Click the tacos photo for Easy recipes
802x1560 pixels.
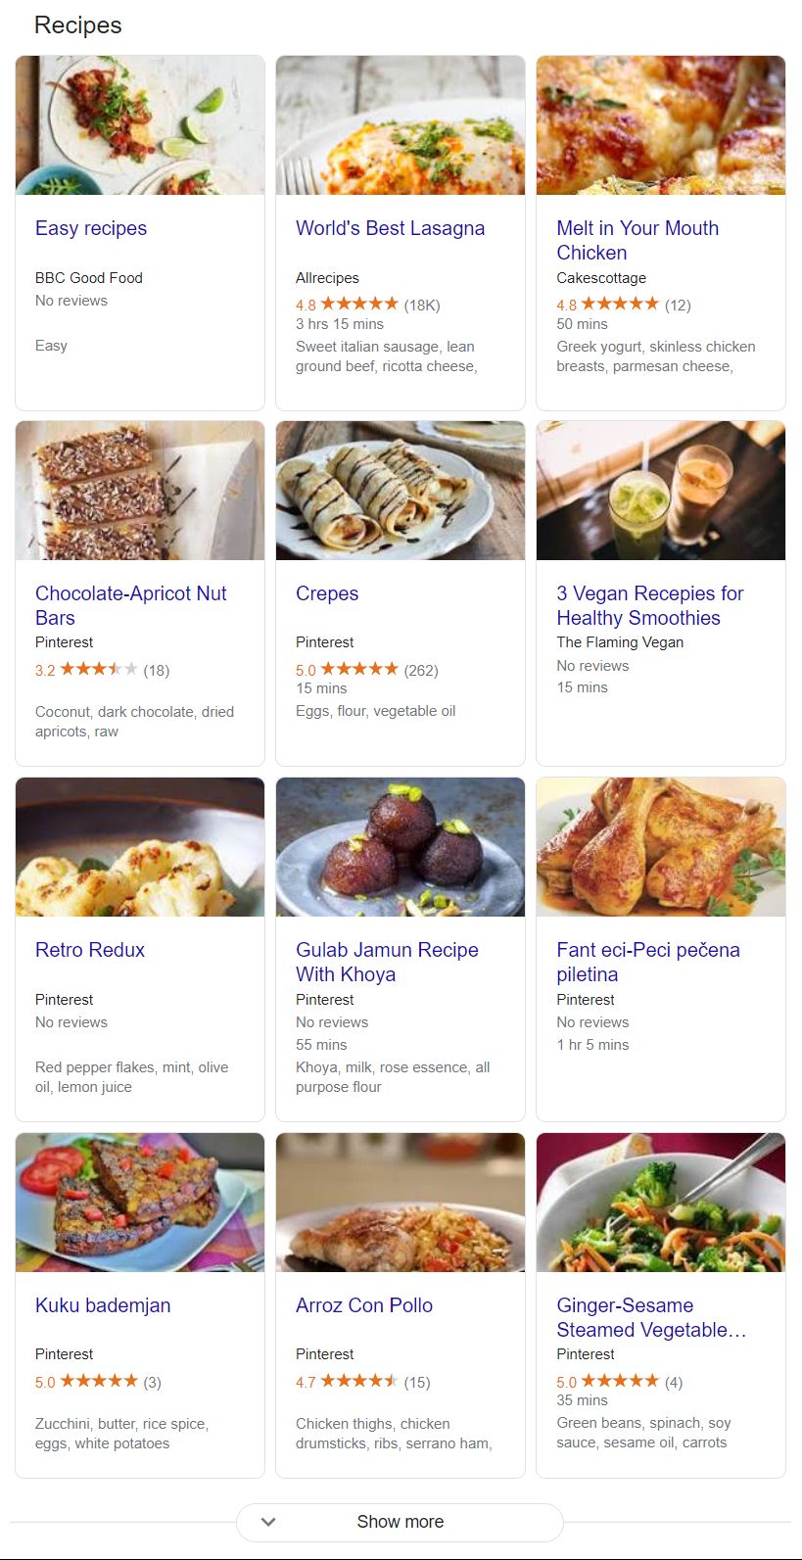140,125
